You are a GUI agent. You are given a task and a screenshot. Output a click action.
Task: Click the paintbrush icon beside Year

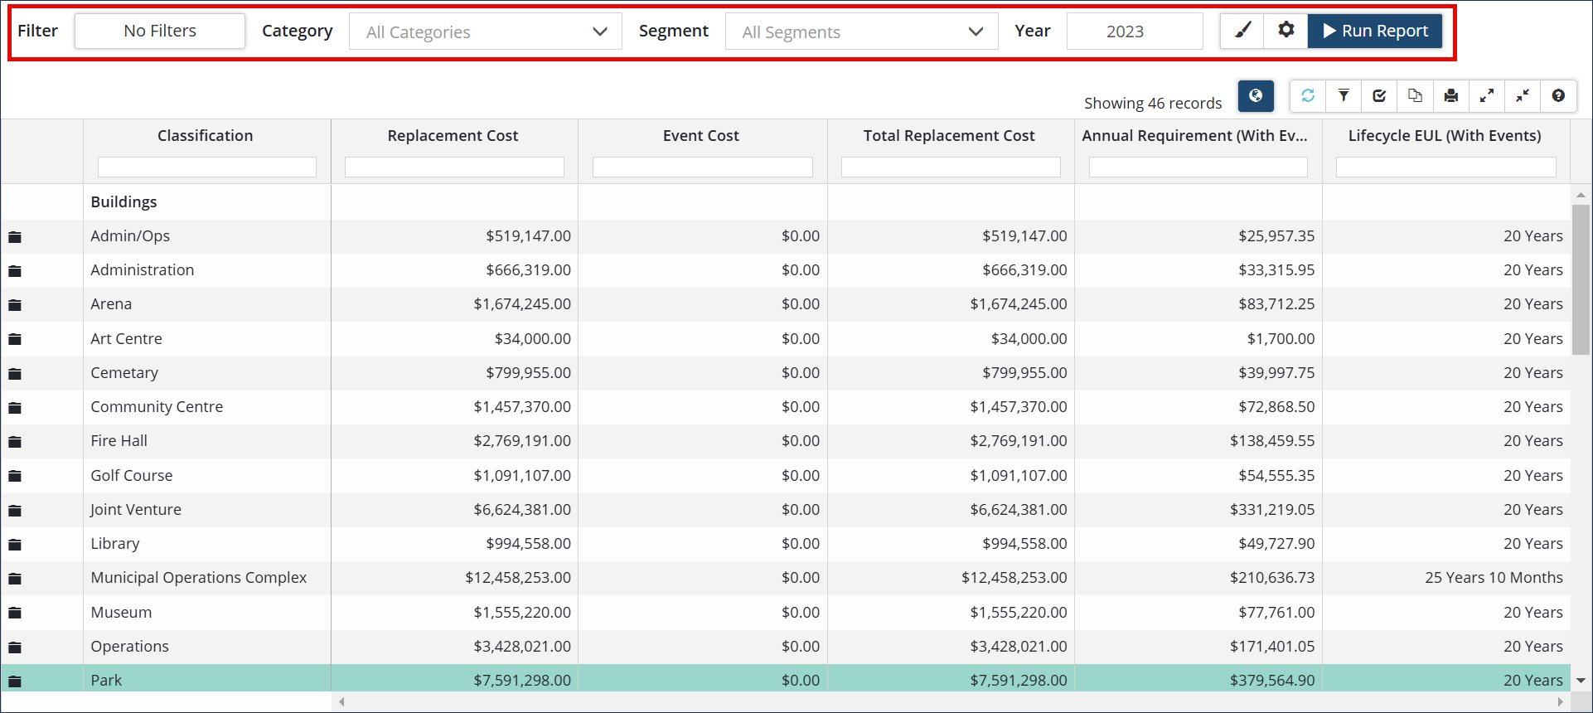point(1242,31)
